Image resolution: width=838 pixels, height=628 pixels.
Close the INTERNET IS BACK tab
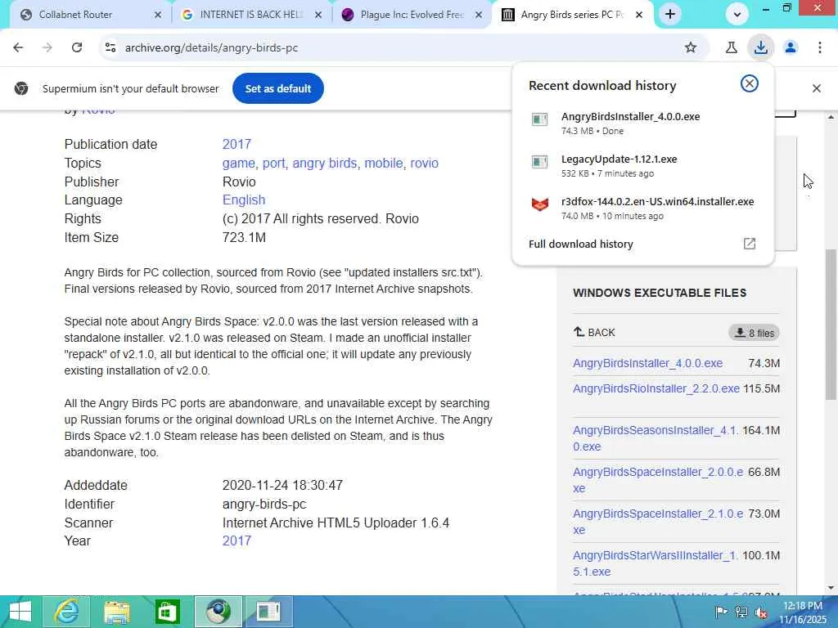pyautogui.click(x=318, y=15)
